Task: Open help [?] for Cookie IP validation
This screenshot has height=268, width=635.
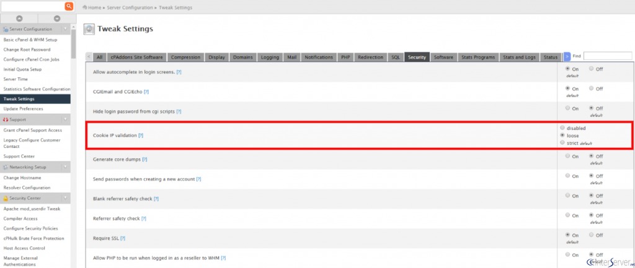Action: pyautogui.click(x=141, y=136)
